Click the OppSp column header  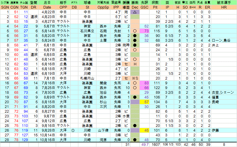[103, 7]
